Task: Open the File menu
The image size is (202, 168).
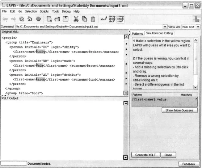Action: [x=4, y=11]
